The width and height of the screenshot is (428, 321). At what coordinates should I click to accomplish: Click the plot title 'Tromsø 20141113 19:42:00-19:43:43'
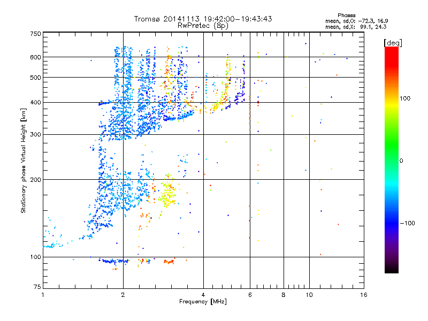pyautogui.click(x=203, y=19)
